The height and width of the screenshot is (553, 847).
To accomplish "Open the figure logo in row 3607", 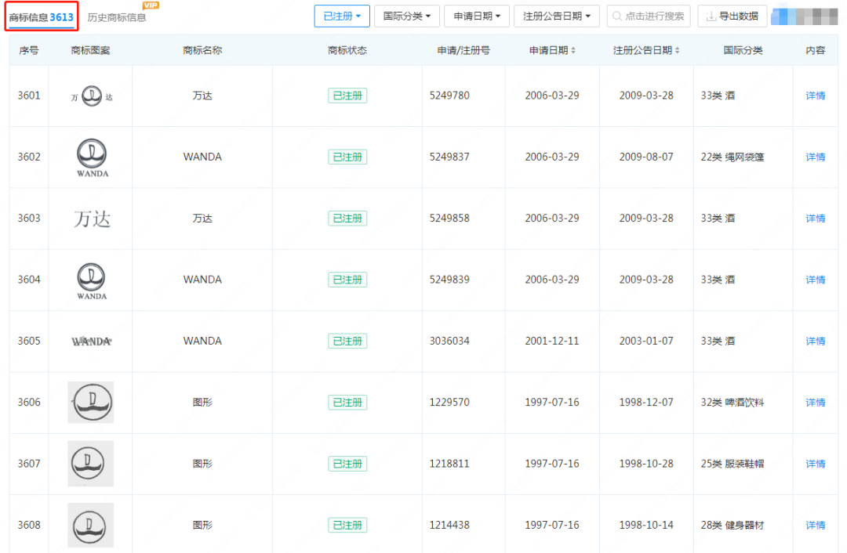I will [91, 464].
